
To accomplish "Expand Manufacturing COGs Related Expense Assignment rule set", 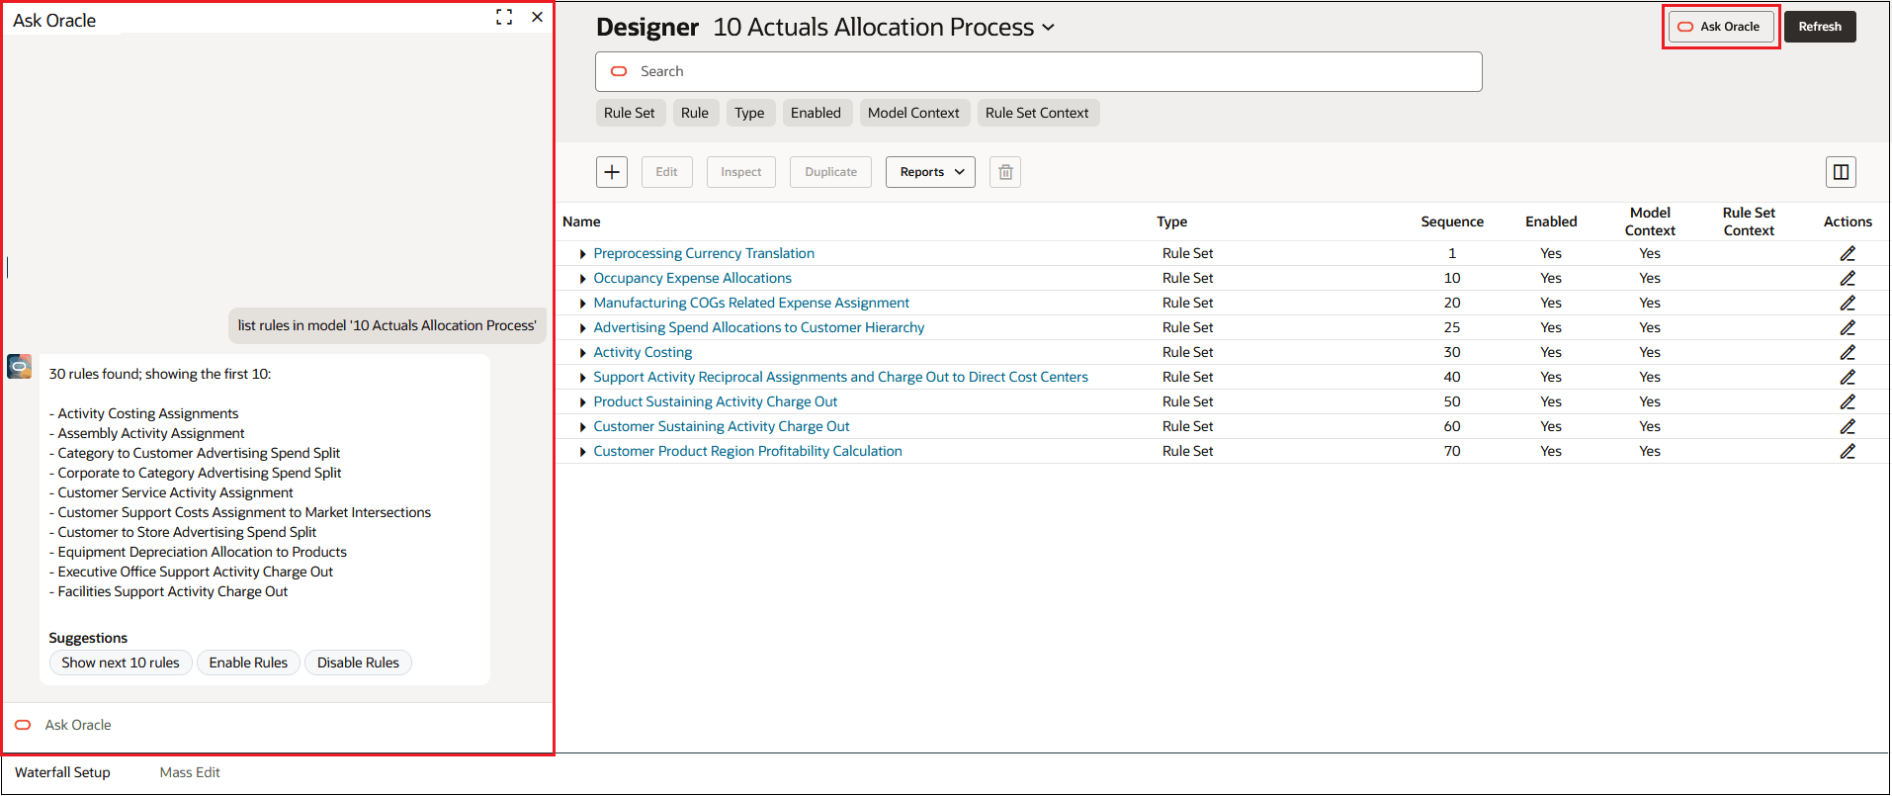I will (x=583, y=304).
